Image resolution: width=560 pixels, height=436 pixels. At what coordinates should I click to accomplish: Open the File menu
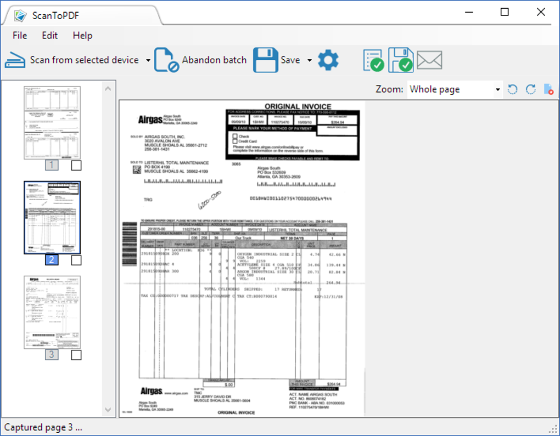click(x=20, y=35)
